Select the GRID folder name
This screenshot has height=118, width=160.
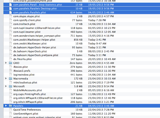tap(16, 63)
